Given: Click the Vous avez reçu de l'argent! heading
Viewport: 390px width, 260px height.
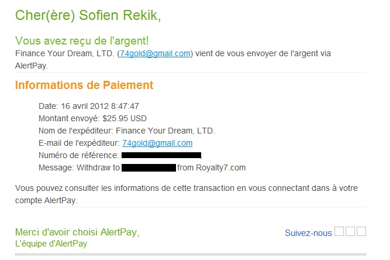Looking at the screenshot, I should click(82, 40).
